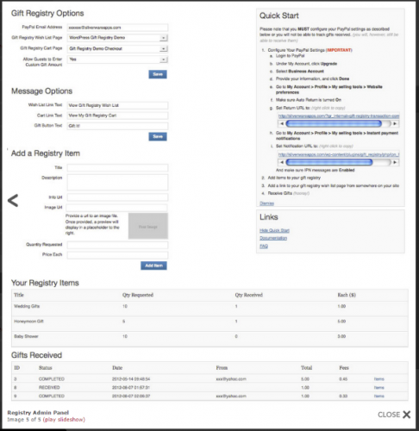Open the FAQ link
The height and width of the screenshot is (431, 419).
click(264, 247)
